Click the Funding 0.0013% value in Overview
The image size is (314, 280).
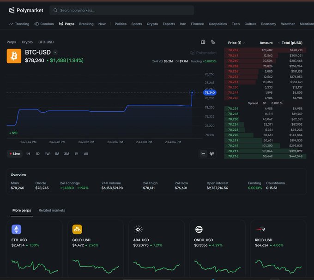coord(255,188)
